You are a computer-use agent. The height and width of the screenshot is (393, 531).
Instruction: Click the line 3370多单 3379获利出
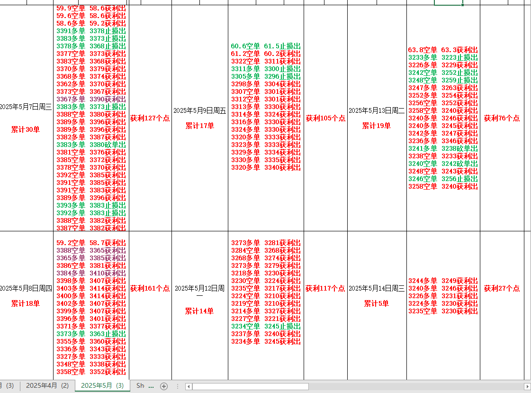pyautogui.click(x=91, y=69)
